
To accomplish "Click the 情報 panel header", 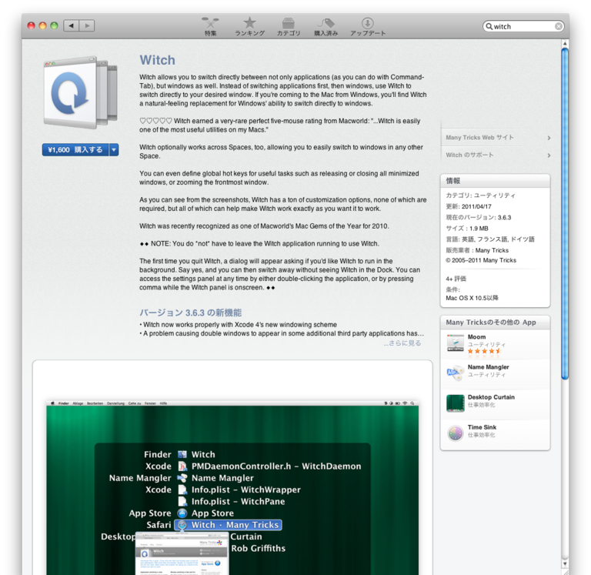I will 495,181.
